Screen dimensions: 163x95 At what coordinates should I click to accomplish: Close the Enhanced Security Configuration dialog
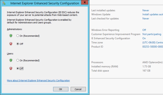[x=85, y=2]
